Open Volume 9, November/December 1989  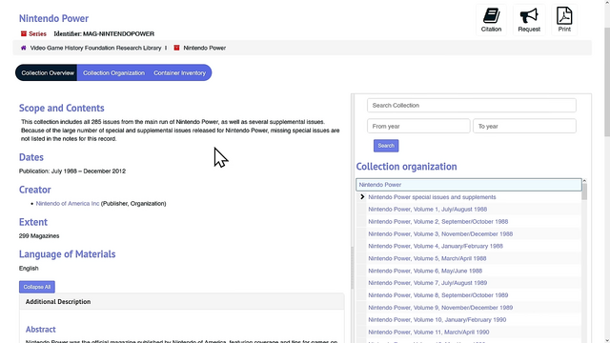(440, 308)
